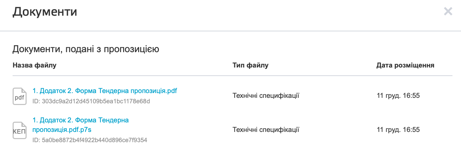
Task: Open '1. Додаток 2. Форма Тендерна пропозиція.pdf' link
Action: 105,91
